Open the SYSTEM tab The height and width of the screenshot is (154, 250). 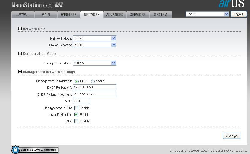161,15
